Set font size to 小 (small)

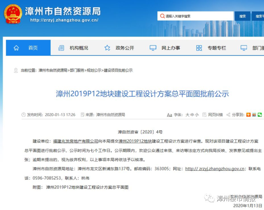click(x=197, y=114)
